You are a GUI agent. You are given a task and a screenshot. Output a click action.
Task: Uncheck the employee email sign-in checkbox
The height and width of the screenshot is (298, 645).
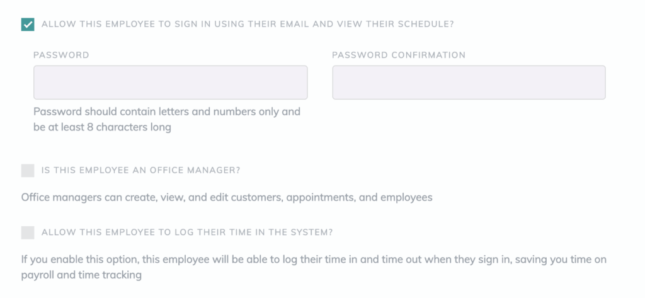(x=28, y=25)
